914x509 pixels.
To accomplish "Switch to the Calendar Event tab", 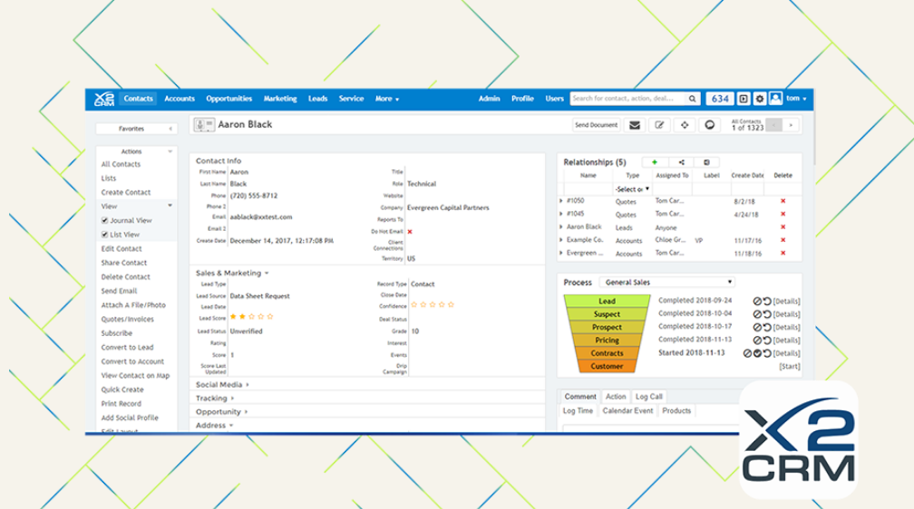I will (x=627, y=411).
